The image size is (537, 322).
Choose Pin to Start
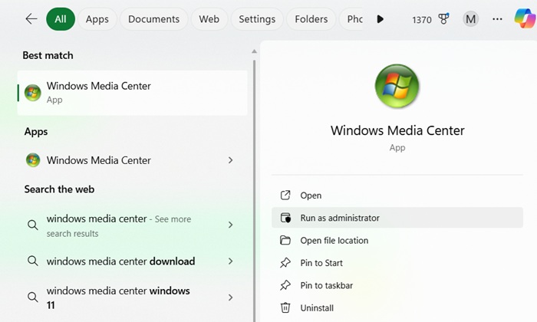[x=397, y=263]
